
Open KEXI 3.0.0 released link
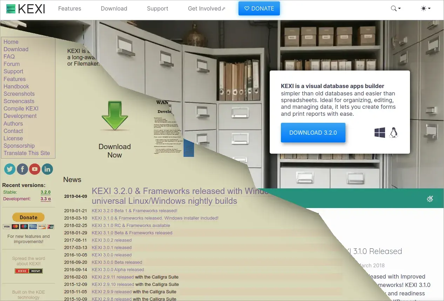point(112,255)
